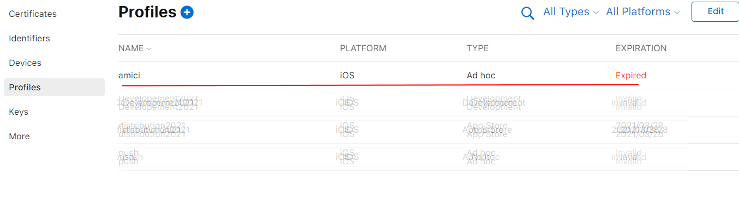This screenshot has height=216, width=739.
Task: Click the EXPIRATION column header
Action: [x=641, y=48]
